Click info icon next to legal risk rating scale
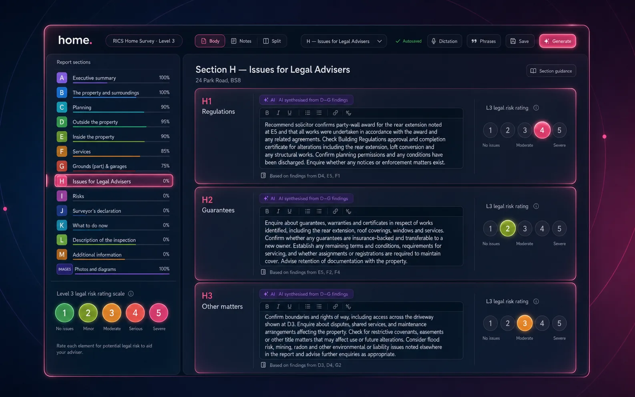Image resolution: width=635 pixels, height=397 pixels. pyautogui.click(x=131, y=294)
